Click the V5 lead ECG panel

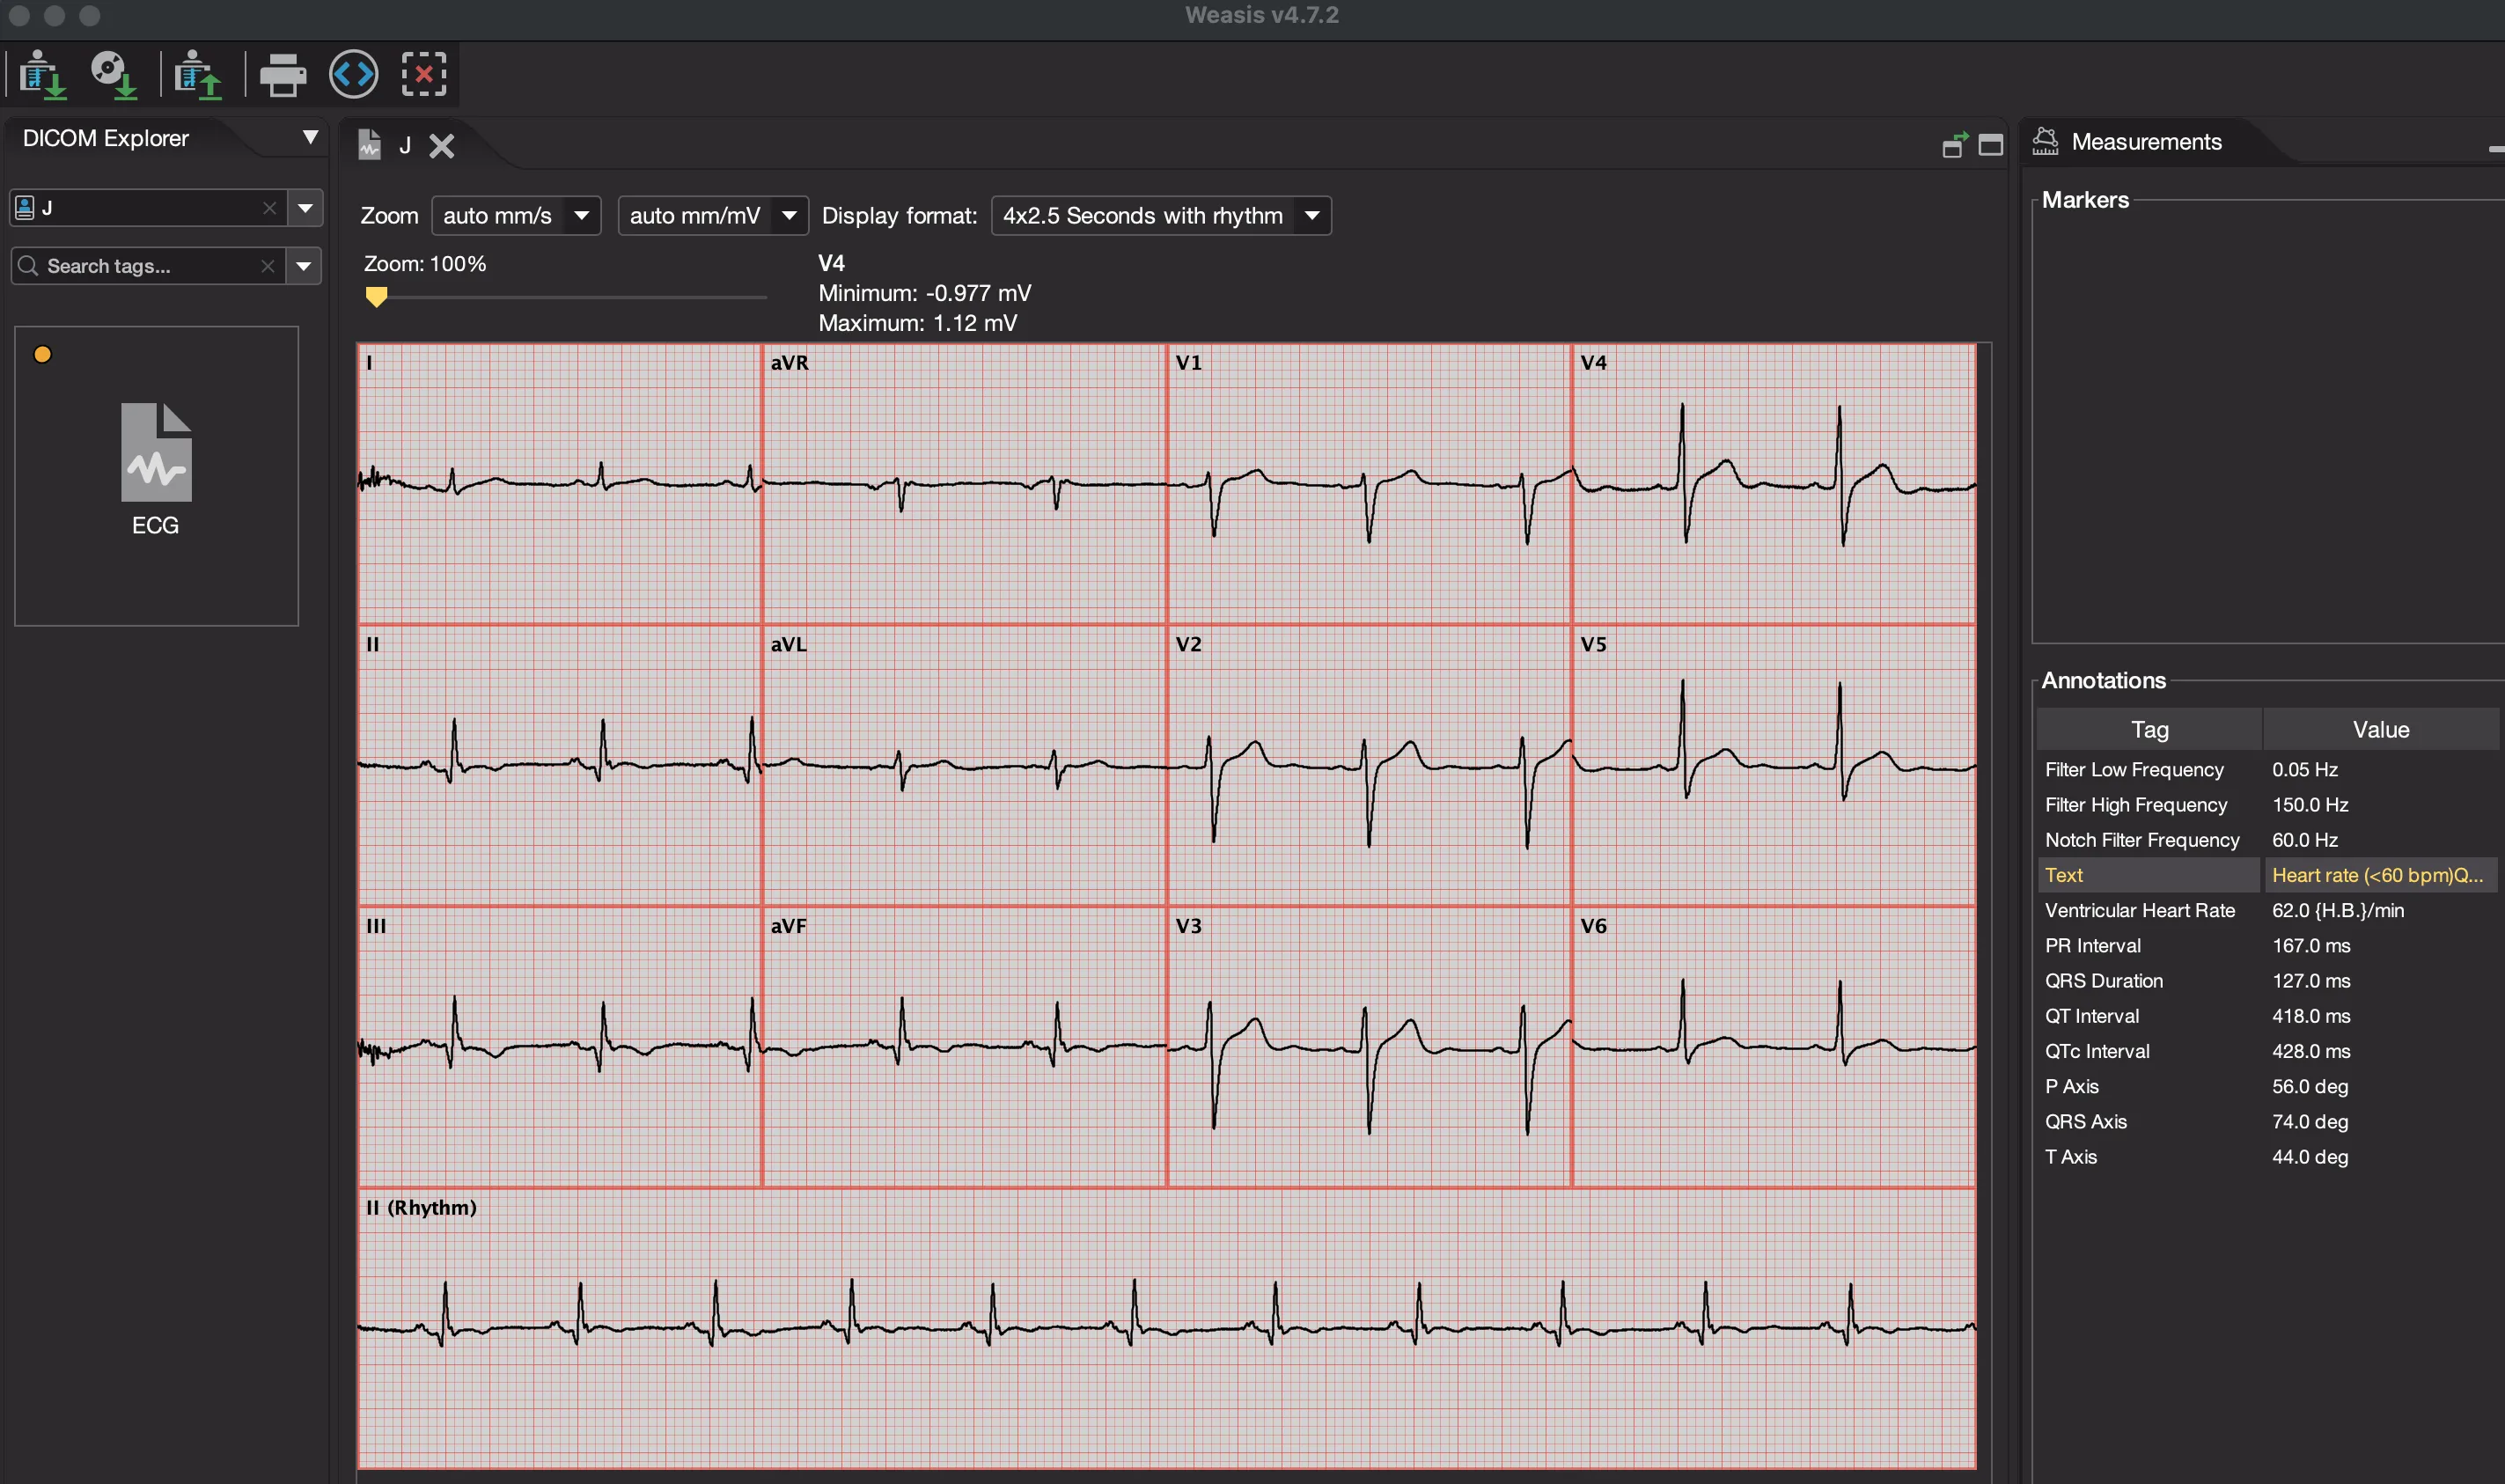coord(1774,766)
